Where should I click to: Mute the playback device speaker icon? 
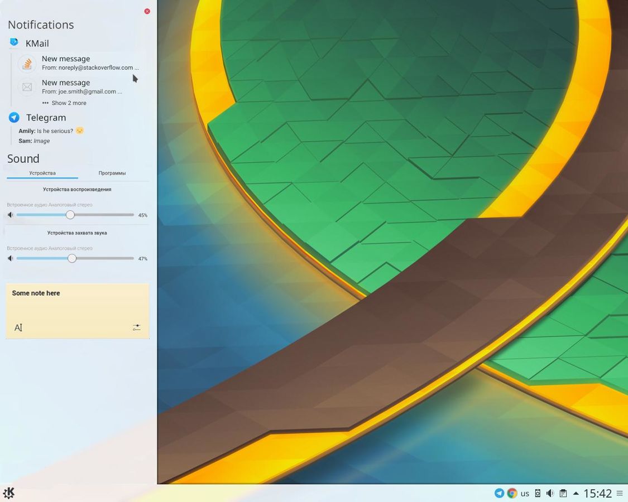click(x=11, y=215)
